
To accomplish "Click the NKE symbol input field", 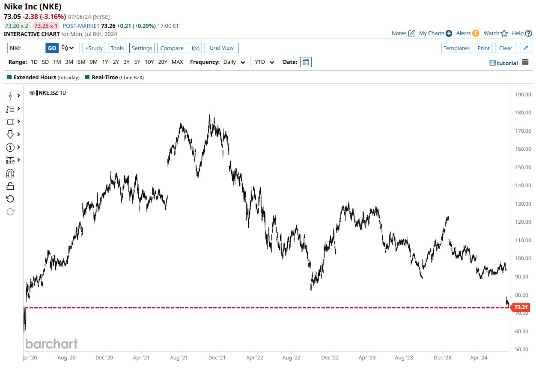I will tap(27, 48).
